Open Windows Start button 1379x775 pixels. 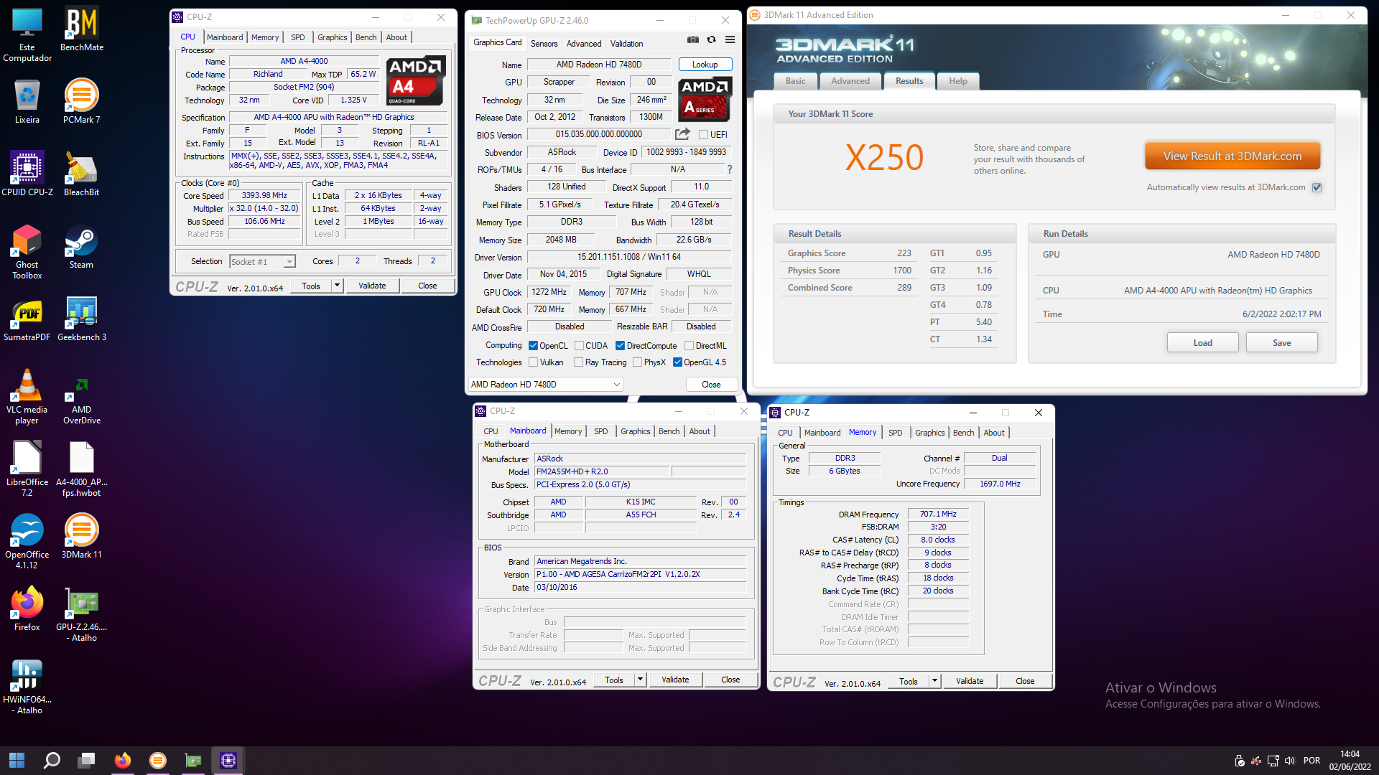tap(17, 760)
